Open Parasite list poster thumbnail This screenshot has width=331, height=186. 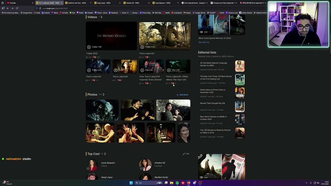click(240, 80)
